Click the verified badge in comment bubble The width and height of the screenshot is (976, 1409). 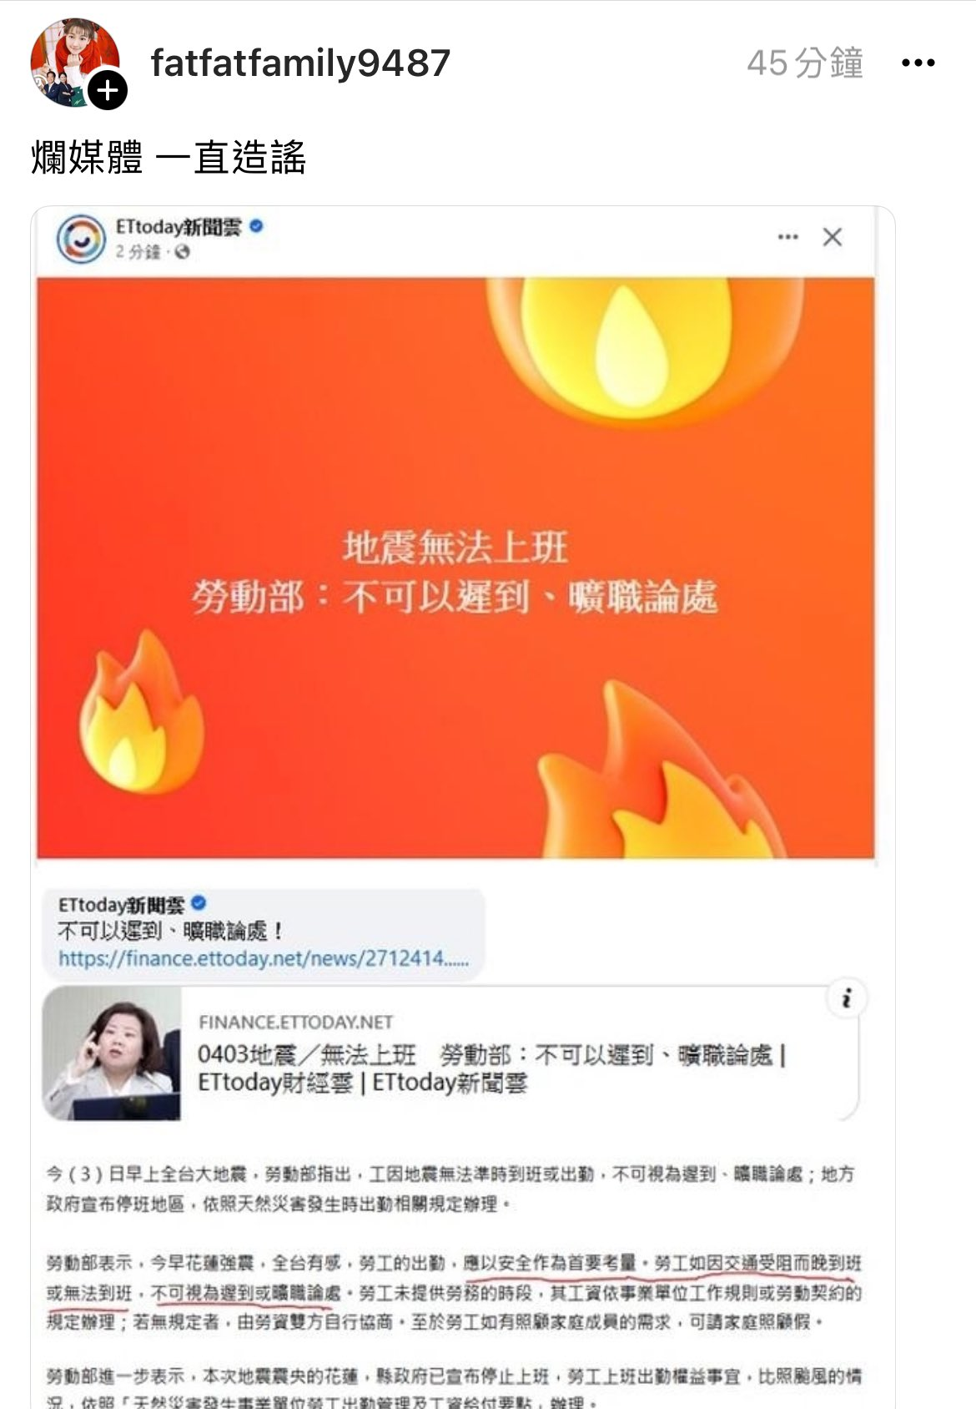click(199, 903)
